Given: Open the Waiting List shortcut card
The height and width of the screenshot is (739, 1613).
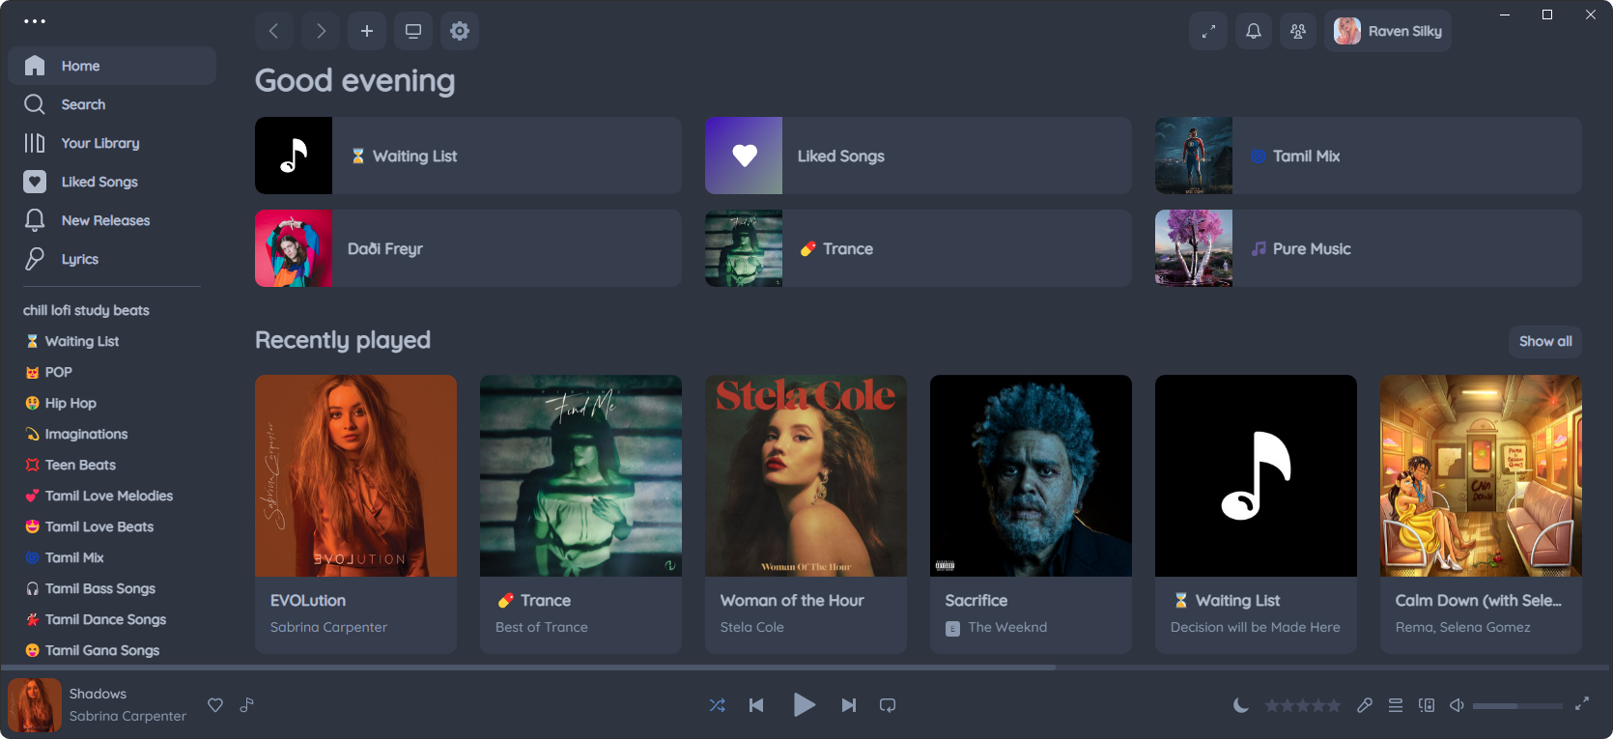Looking at the screenshot, I should click(468, 156).
